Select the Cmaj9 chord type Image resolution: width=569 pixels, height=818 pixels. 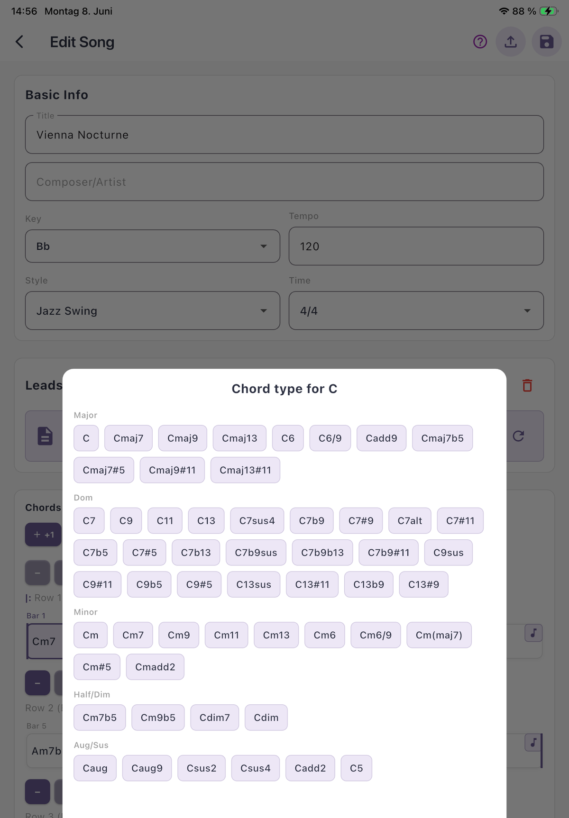[183, 438]
